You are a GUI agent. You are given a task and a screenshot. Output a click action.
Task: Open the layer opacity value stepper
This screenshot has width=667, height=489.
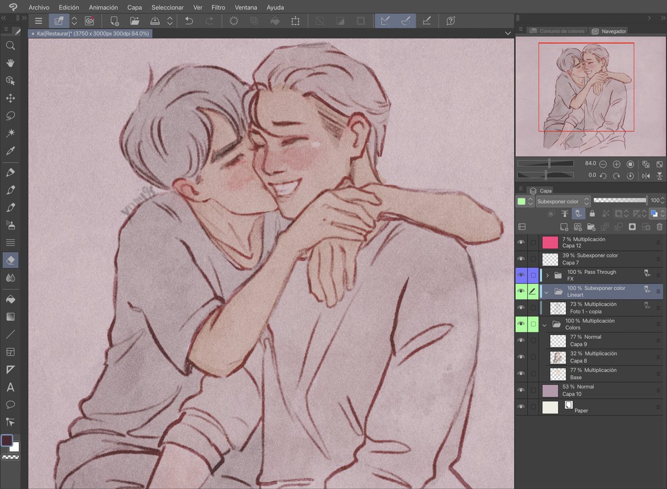tap(663, 201)
